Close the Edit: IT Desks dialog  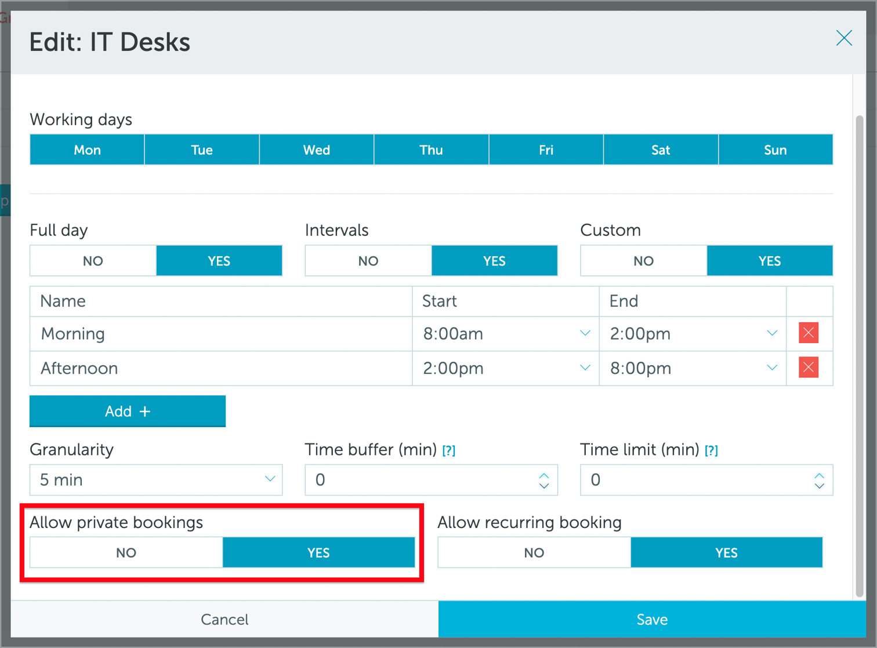point(844,38)
